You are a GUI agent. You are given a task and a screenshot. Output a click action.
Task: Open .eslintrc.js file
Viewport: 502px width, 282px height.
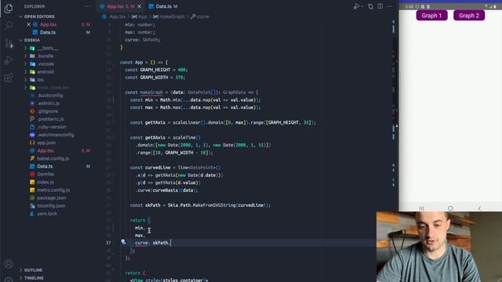click(49, 103)
